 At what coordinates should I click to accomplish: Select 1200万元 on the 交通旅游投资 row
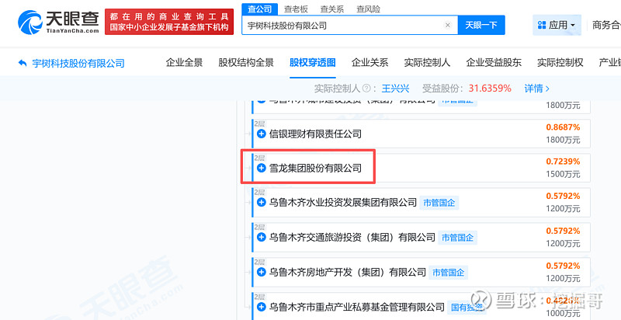tap(563, 244)
